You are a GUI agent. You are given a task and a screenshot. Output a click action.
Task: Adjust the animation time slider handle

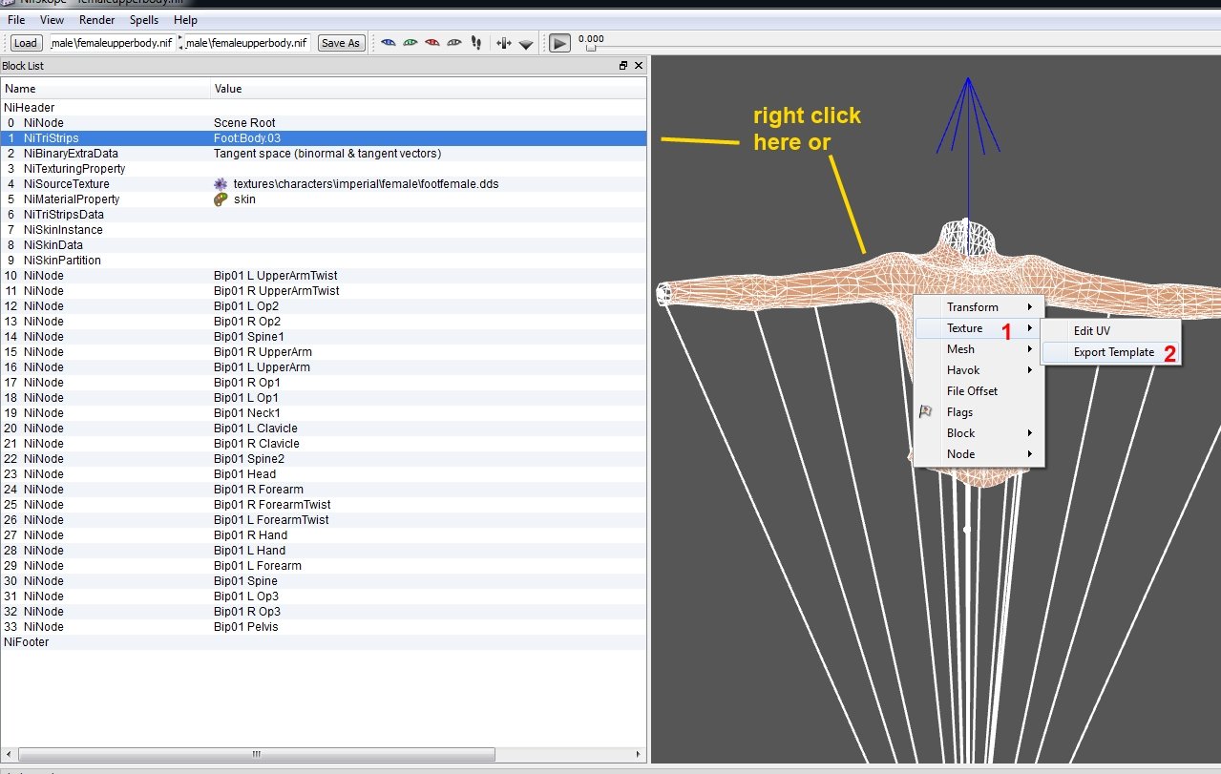coord(590,48)
